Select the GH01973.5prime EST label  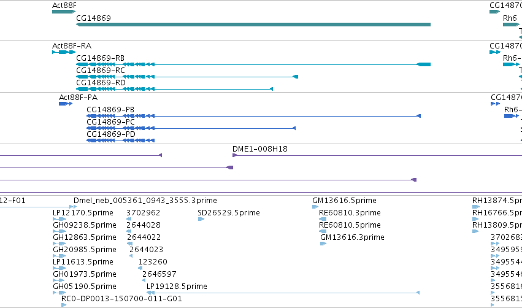click(85, 274)
